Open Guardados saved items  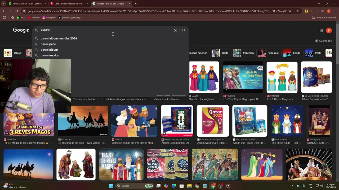[x=323, y=41]
